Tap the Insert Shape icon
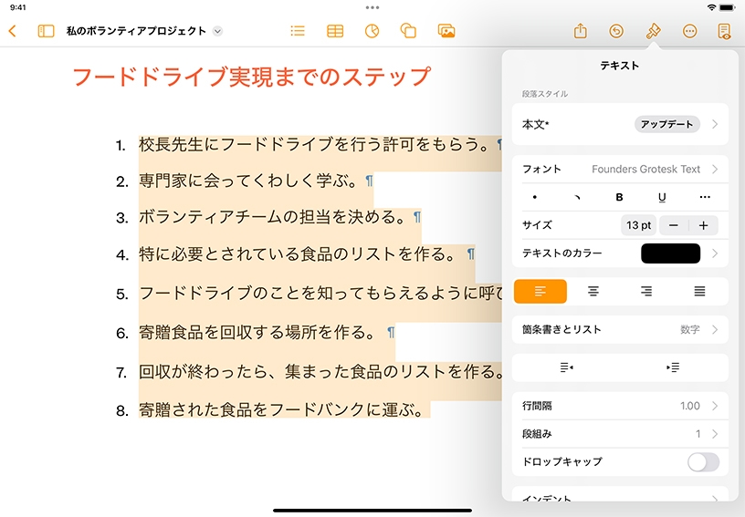The width and height of the screenshot is (745, 517). tap(409, 31)
